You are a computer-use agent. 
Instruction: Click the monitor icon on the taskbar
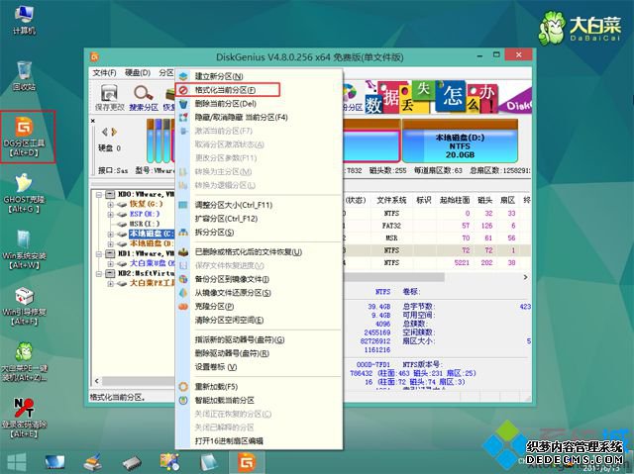[54, 463]
